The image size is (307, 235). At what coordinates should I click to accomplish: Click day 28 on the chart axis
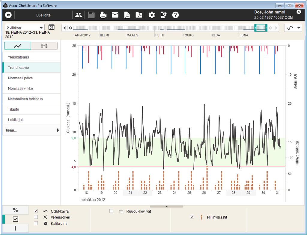(234, 193)
